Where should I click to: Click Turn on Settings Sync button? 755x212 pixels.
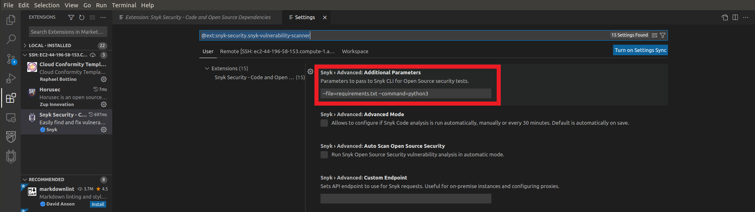pyautogui.click(x=640, y=50)
